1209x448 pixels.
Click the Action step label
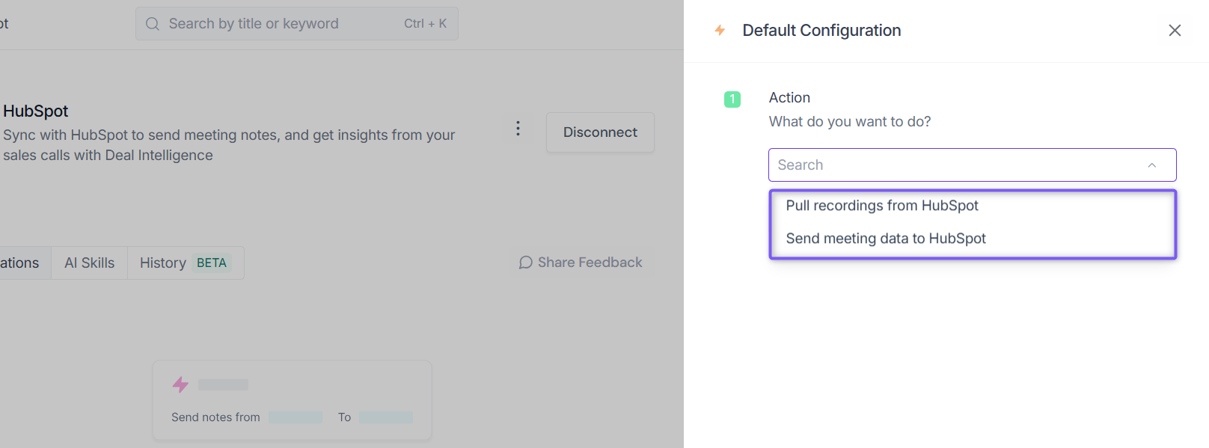click(x=789, y=98)
